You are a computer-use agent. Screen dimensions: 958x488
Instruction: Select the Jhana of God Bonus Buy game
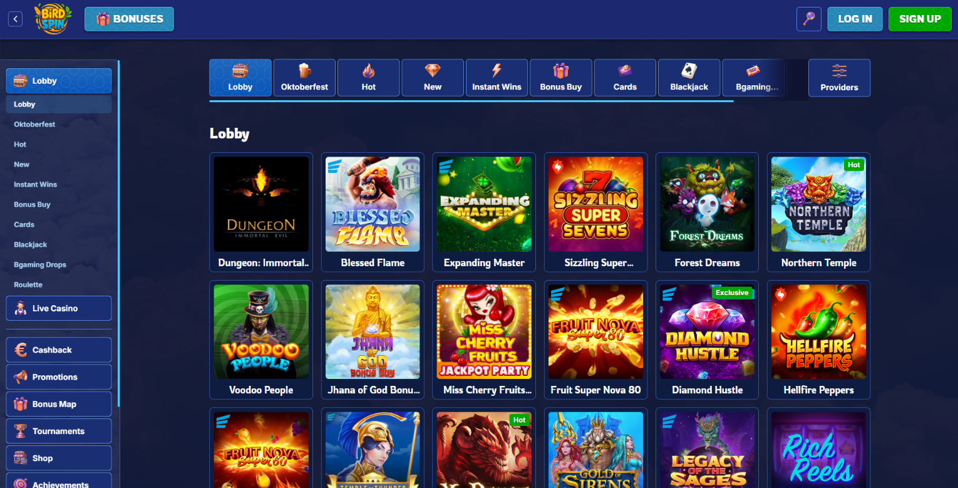[x=373, y=340]
